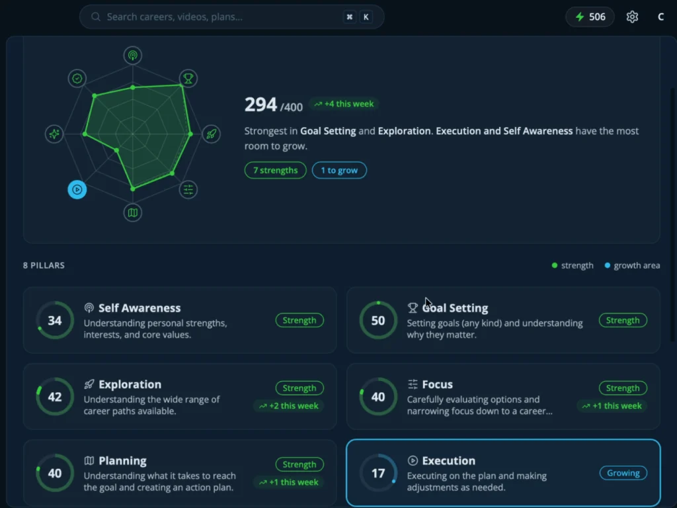Click the +4 this week badge

point(344,104)
